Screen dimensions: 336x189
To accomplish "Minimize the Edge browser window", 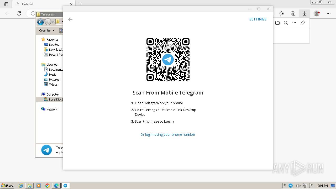I will coord(314,2).
